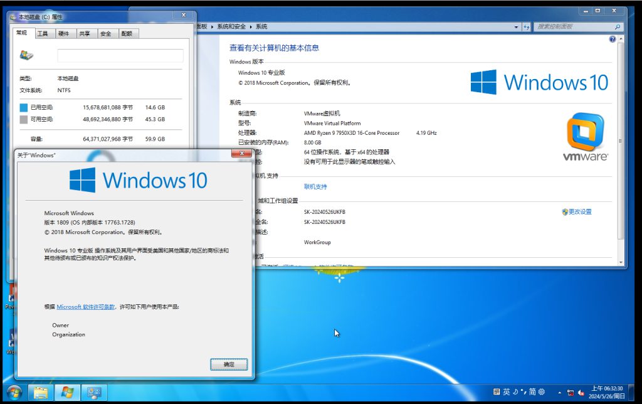This screenshot has width=642, height=404.
Task: Click the refresh button beside the address bar
Action: pos(527,27)
